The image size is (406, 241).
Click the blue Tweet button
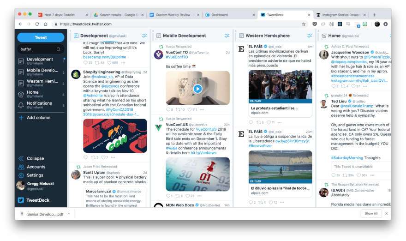pyautogui.click(x=41, y=37)
